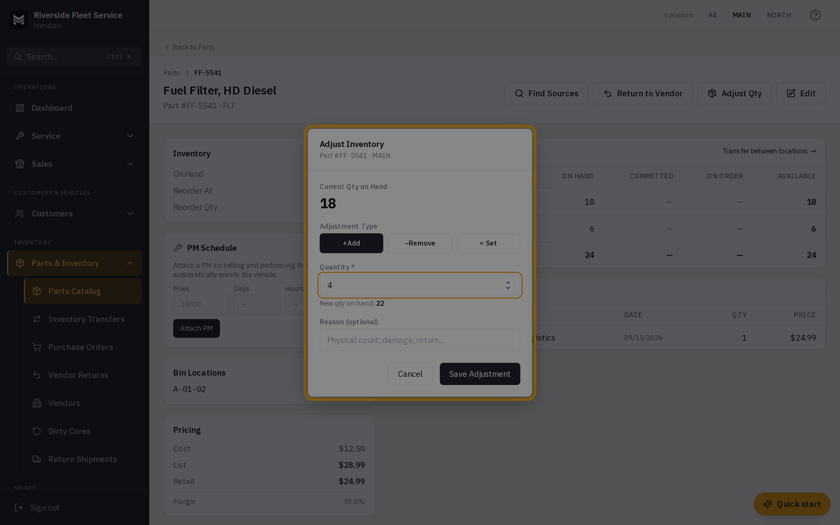The width and height of the screenshot is (840, 525).
Task: Open Purchase Orders section
Action: click(83, 347)
